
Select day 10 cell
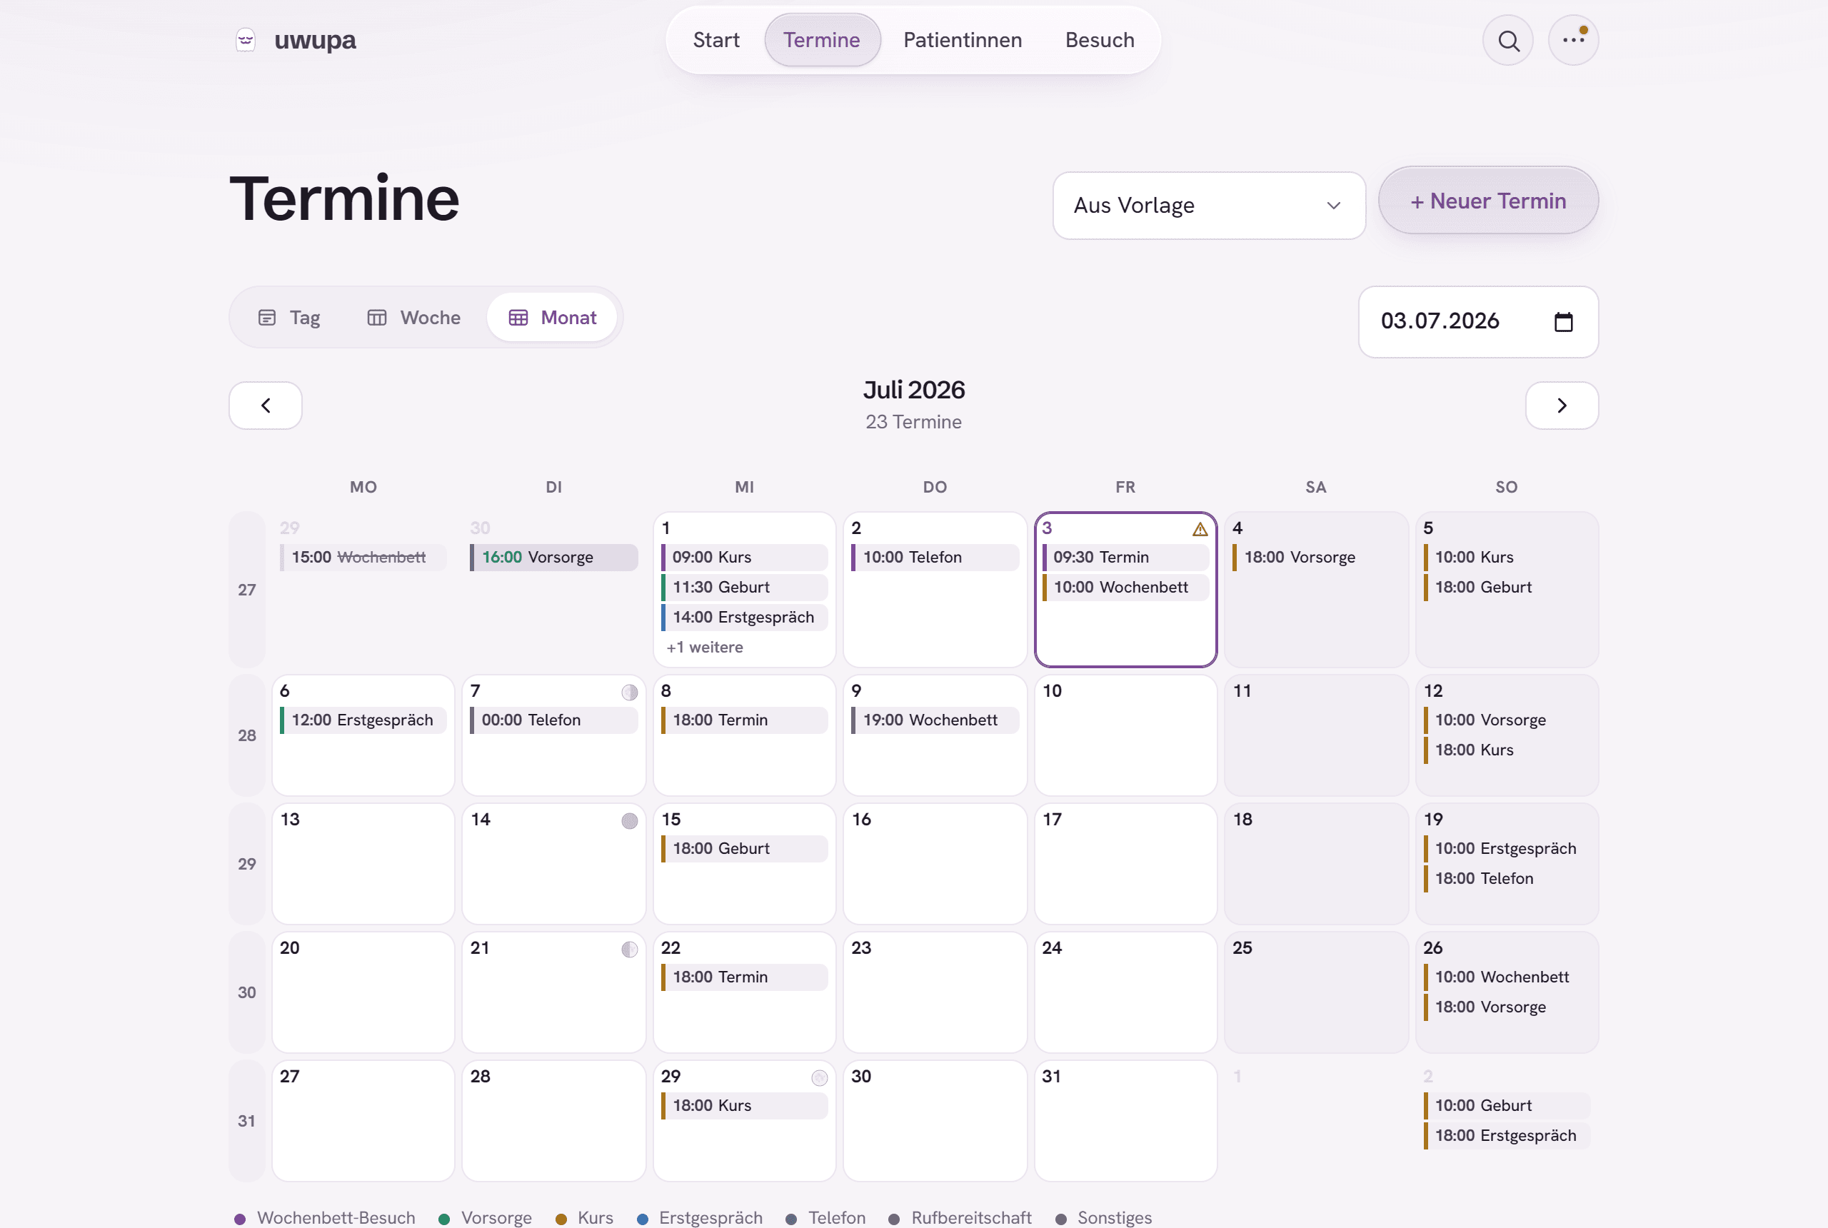pyautogui.click(x=1125, y=735)
